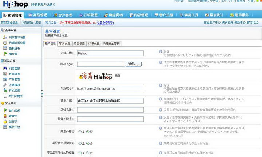This screenshot has width=262, height=157.
Task: Click the info icon beside 网店域名 hint
Action: tap(160, 85)
